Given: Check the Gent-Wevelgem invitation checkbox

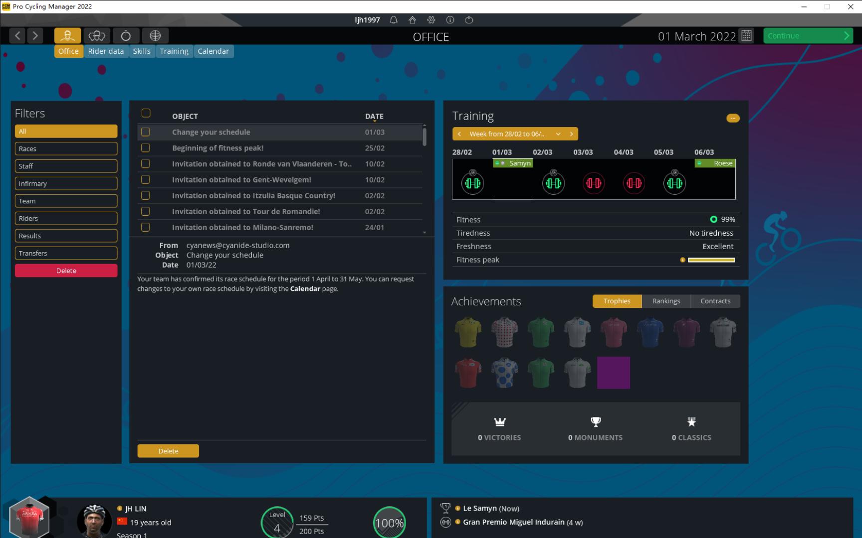Looking at the screenshot, I should (x=146, y=179).
